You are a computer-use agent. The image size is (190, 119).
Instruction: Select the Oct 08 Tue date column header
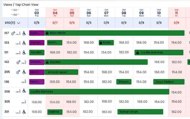click(124, 13)
